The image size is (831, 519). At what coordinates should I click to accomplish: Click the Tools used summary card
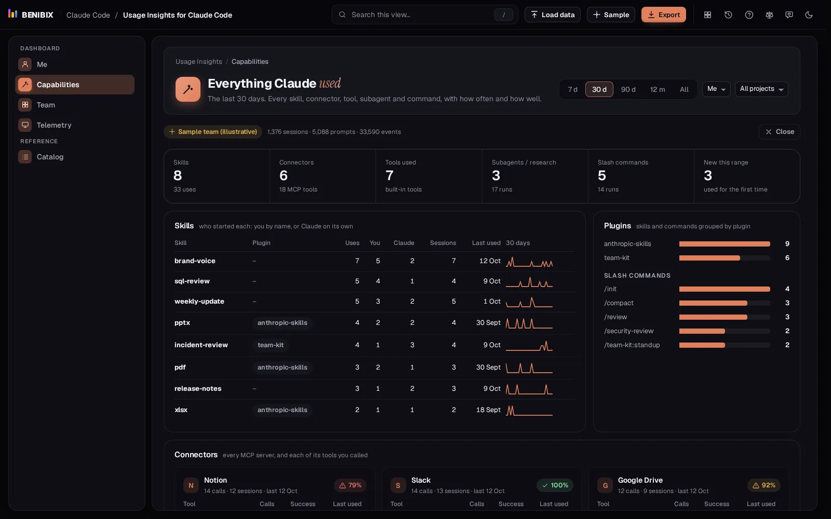(429, 176)
